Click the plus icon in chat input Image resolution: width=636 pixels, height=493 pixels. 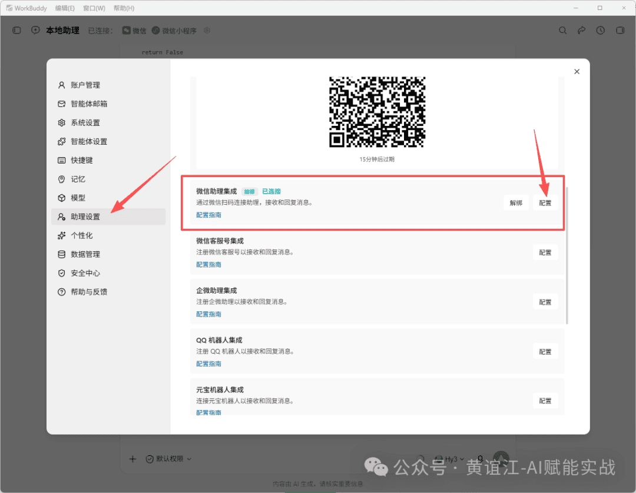point(132,459)
